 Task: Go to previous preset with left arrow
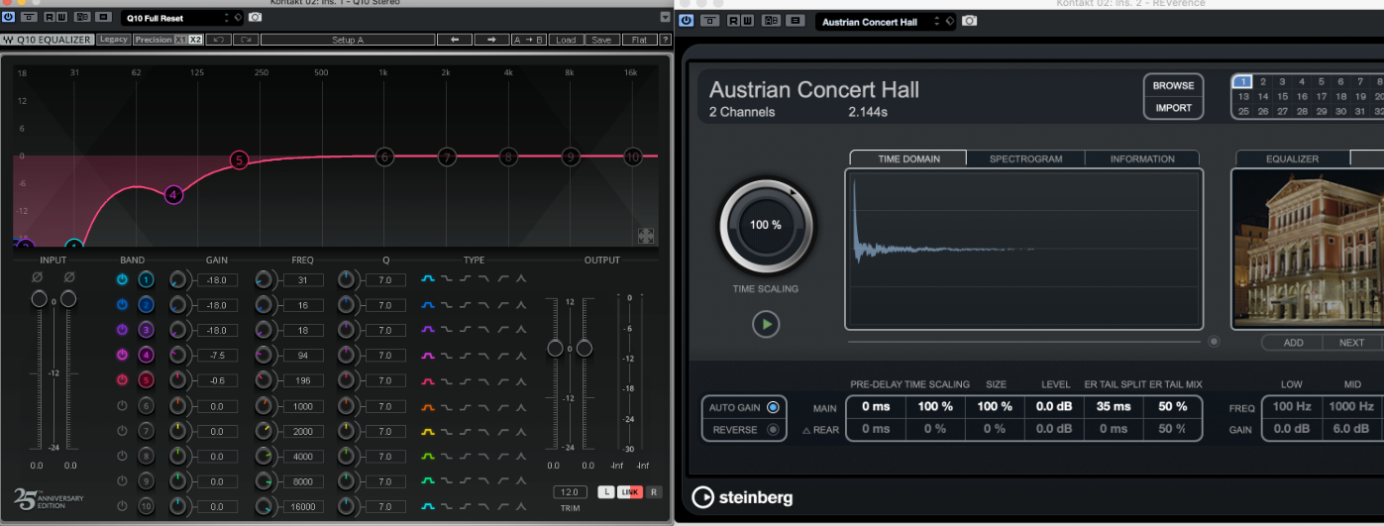point(455,40)
